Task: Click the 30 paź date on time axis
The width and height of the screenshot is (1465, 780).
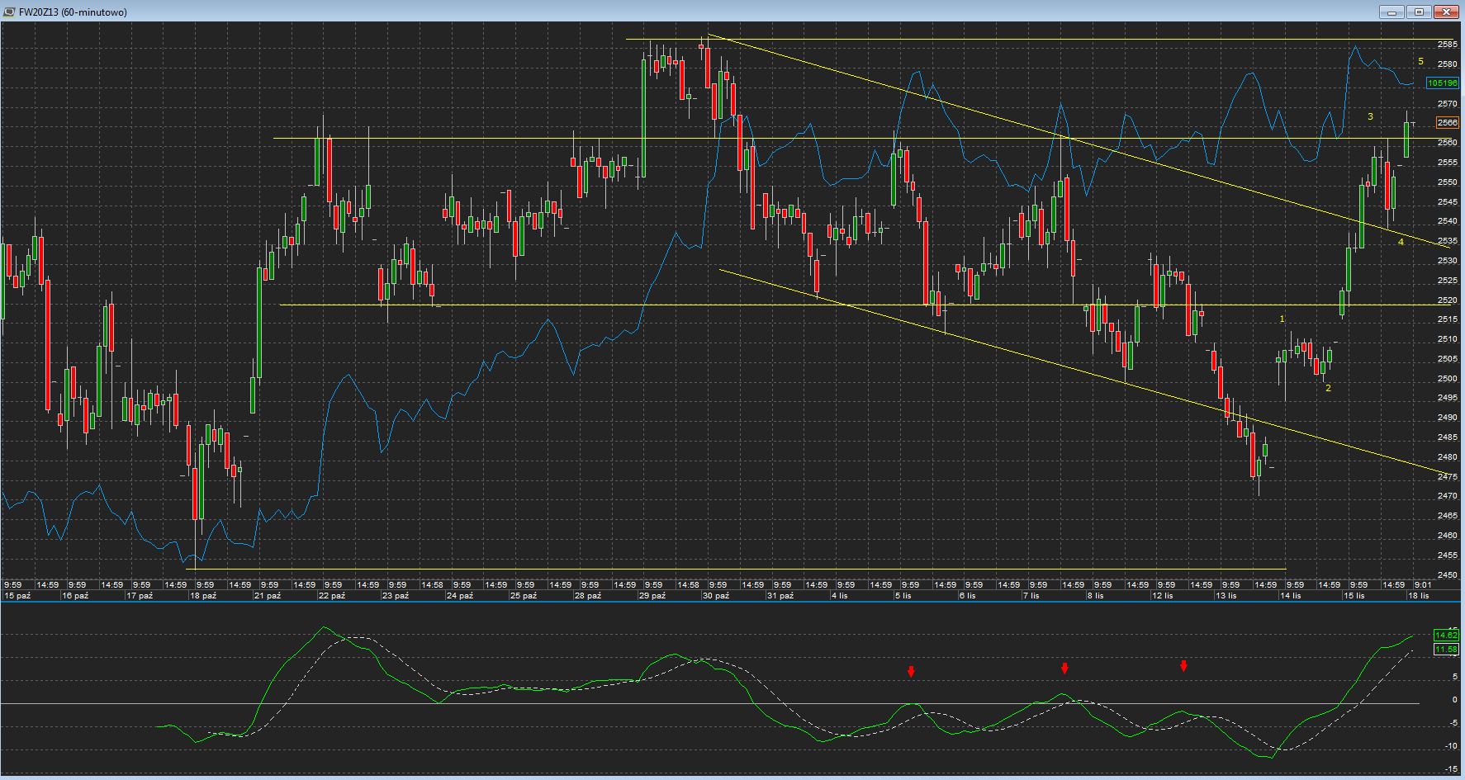Action: pos(715,595)
